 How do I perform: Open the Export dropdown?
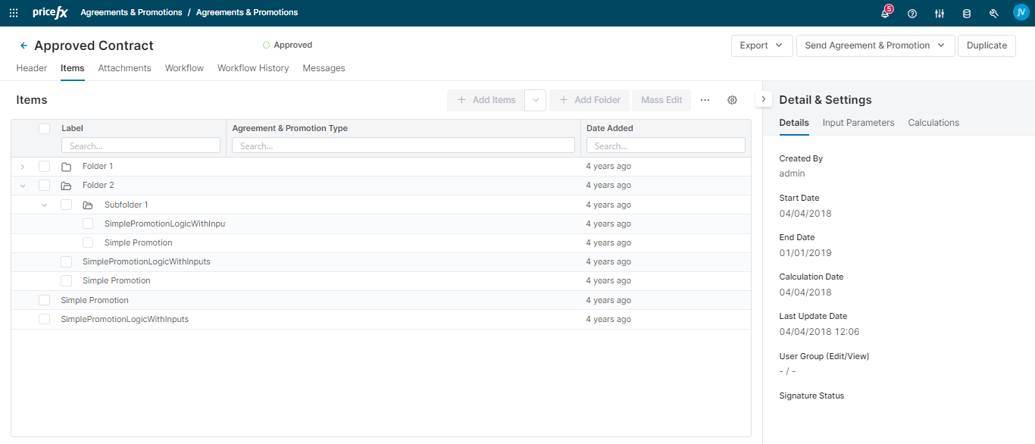[761, 45]
